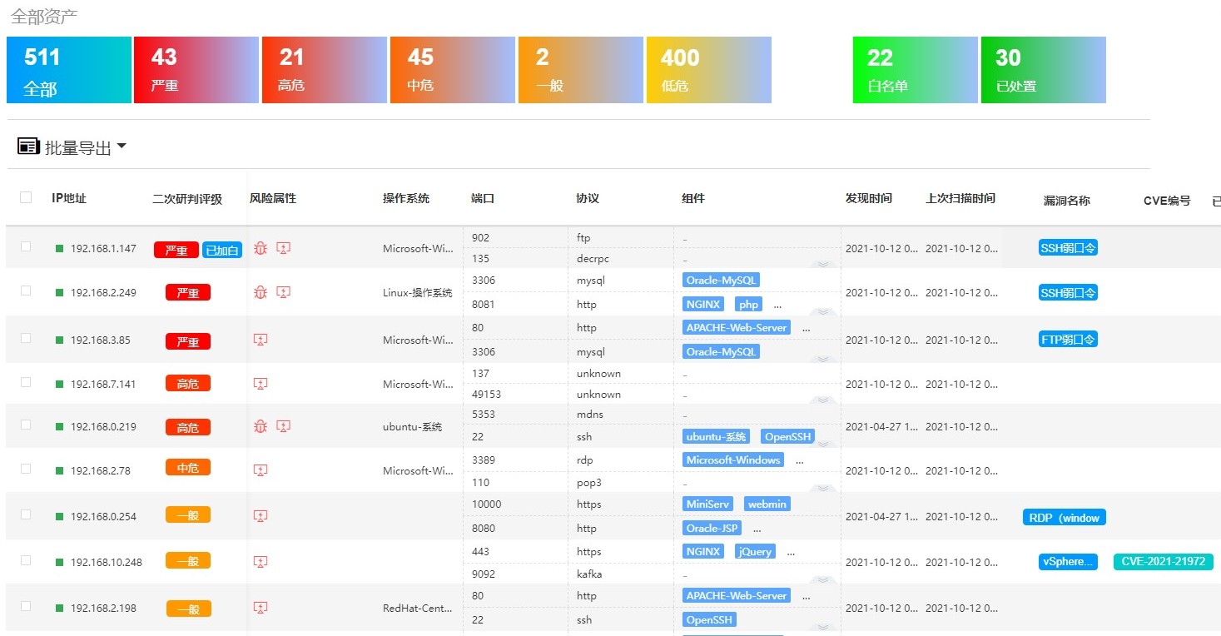1221x636 pixels.
Task: Click the yellow 低危 400 tile
Action: click(709, 70)
